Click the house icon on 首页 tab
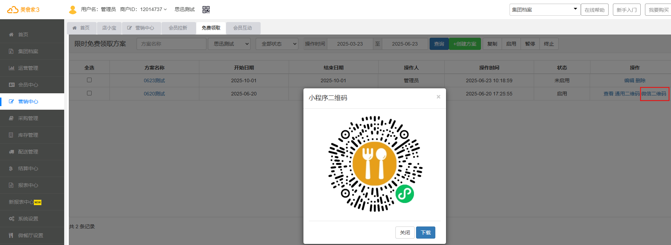 [75, 28]
